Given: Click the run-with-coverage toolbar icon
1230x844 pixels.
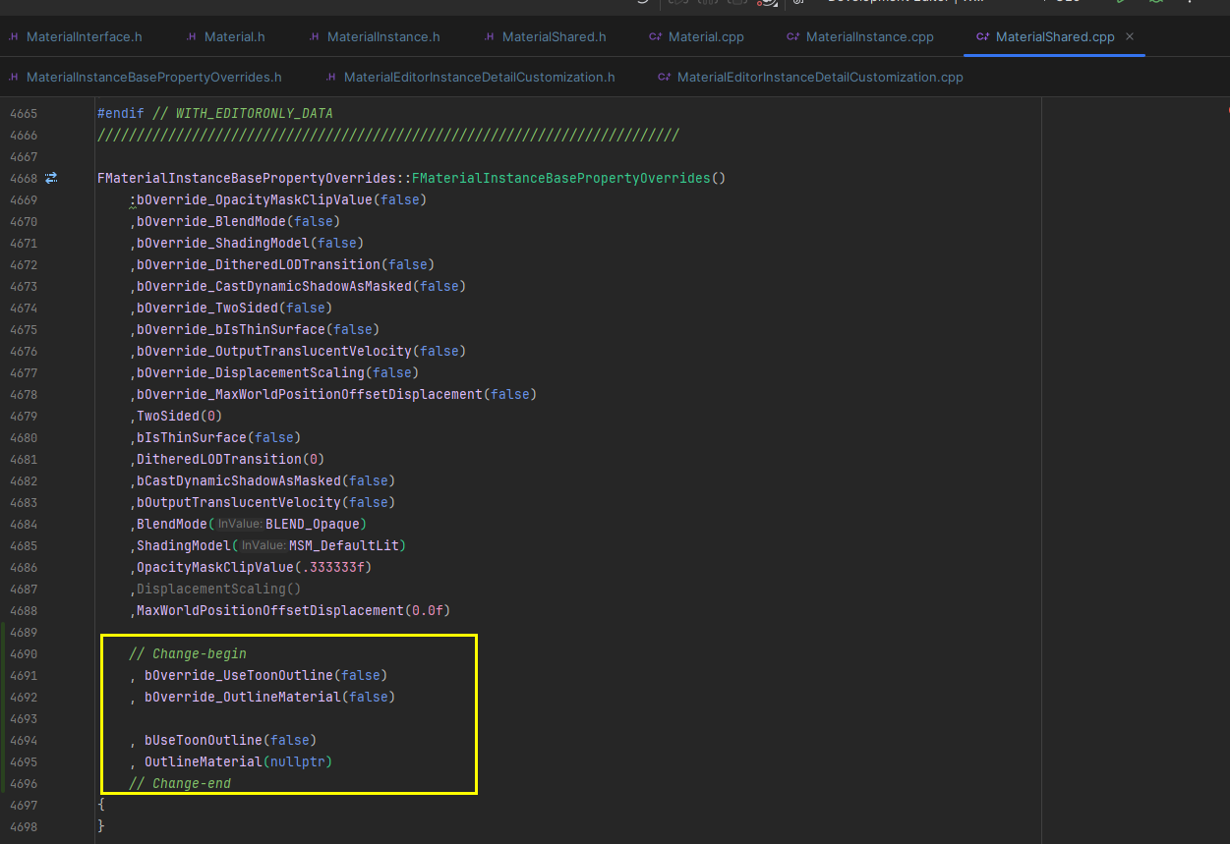Looking at the screenshot, I should tap(765, 4).
